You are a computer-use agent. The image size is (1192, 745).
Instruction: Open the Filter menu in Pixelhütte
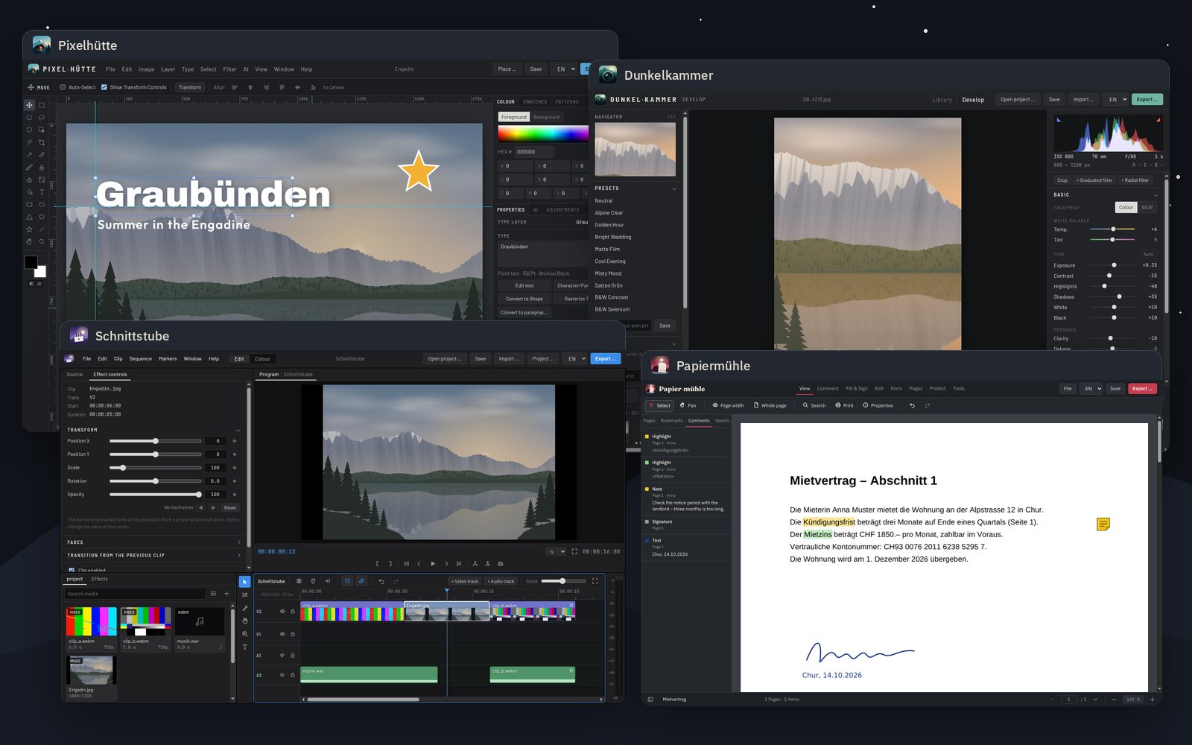coord(230,69)
